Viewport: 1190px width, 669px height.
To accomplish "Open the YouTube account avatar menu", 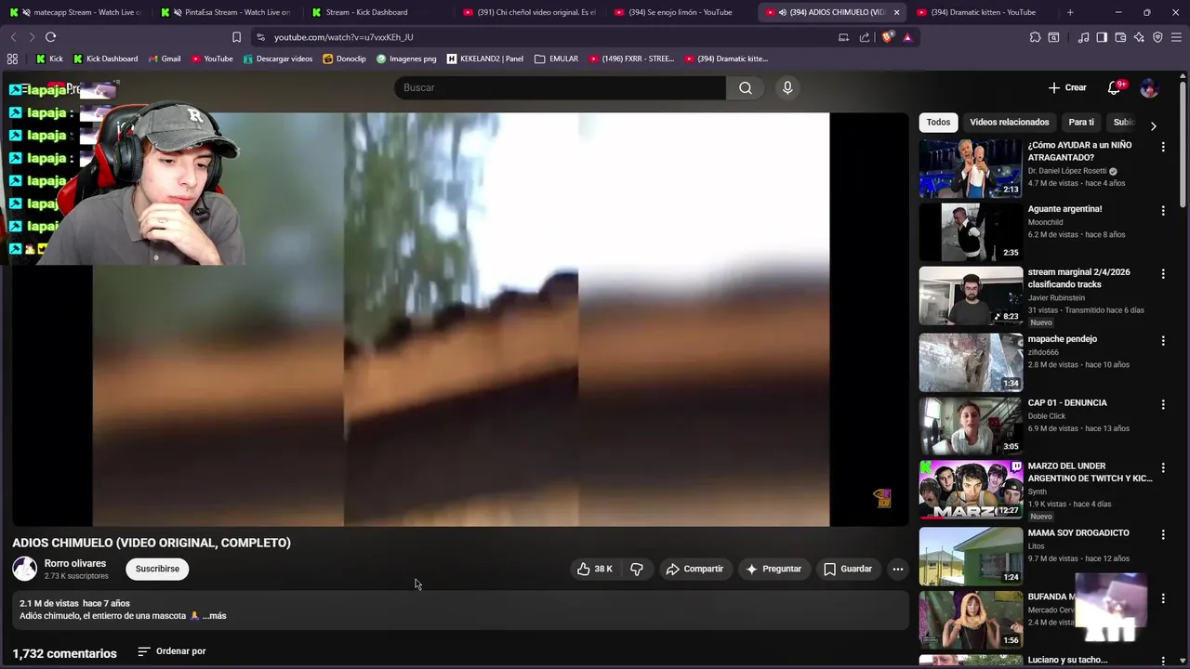I will (x=1149, y=87).
